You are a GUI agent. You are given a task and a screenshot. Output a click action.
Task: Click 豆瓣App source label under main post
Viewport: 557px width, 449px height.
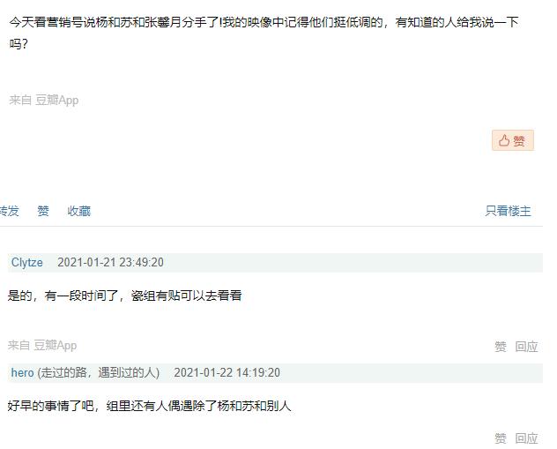pos(56,100)
